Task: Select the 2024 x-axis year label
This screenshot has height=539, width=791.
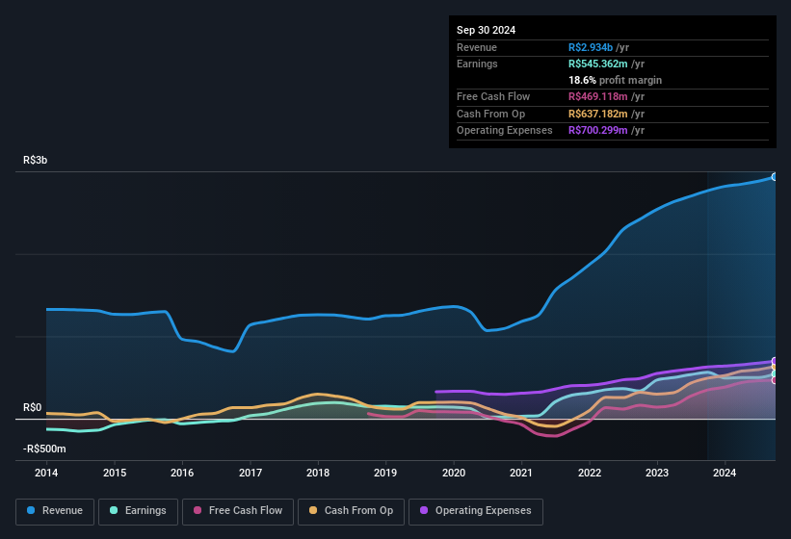Action: 725,473
